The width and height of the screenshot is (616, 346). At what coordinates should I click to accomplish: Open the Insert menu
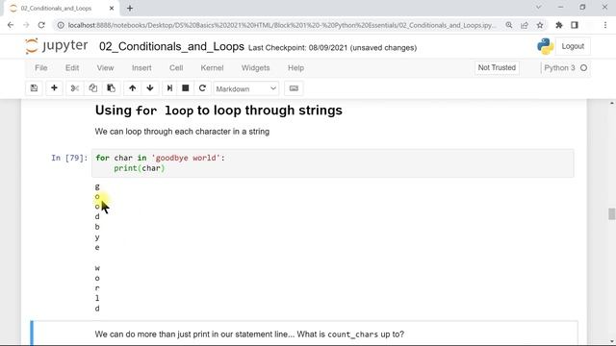point(141,68)
